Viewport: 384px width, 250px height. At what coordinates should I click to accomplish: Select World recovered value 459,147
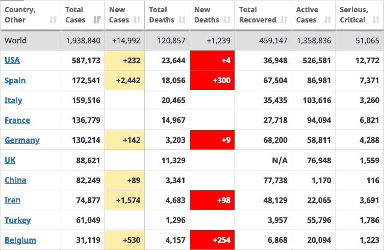273,41
